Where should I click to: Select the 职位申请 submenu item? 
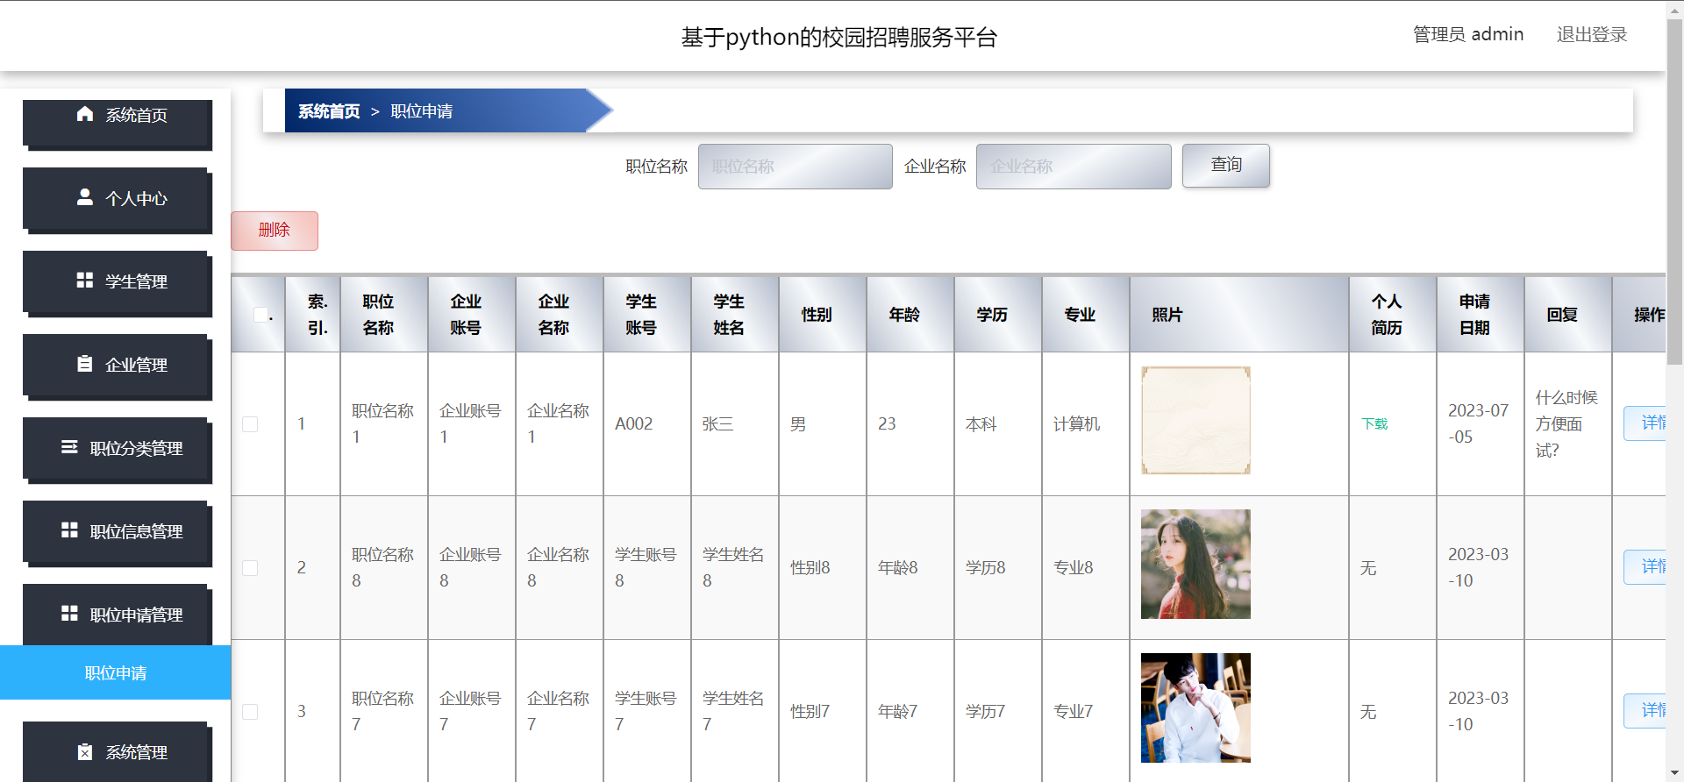point(116,673)
